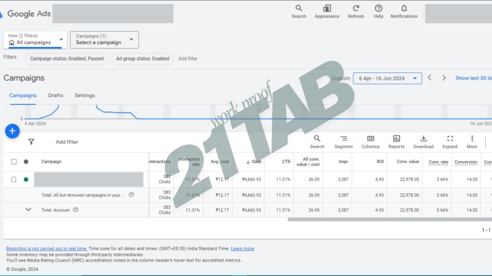Check the campaign row checkbox
The width and height of the screenshot is (492, 276).
14,179
